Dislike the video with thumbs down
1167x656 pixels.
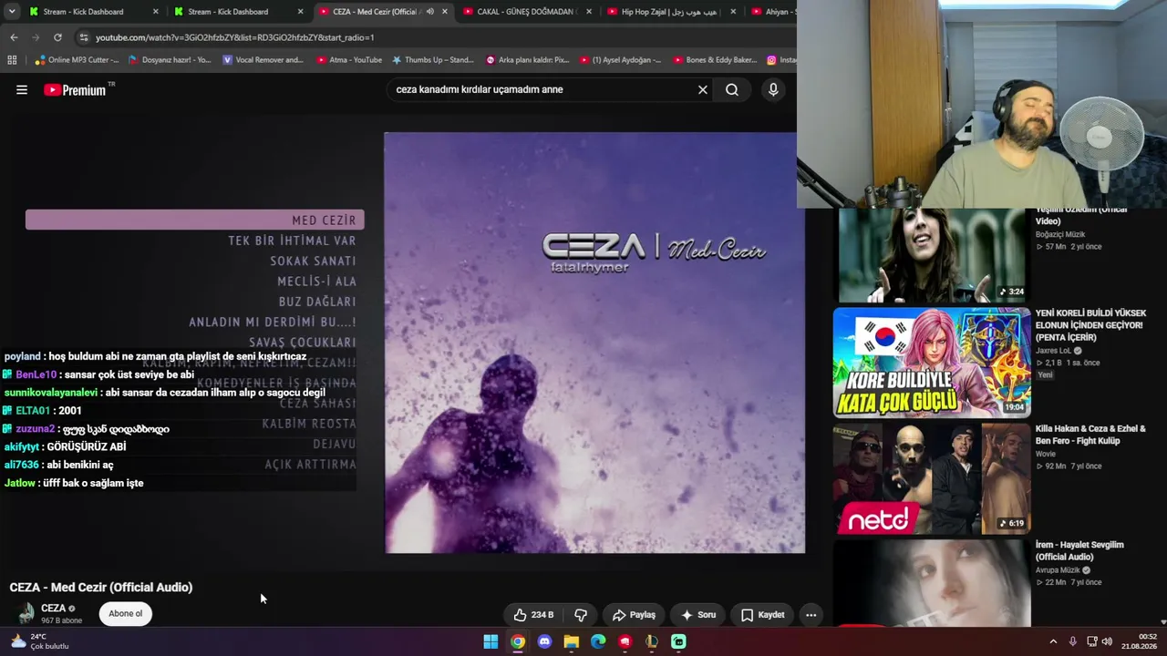pos(581,615)
